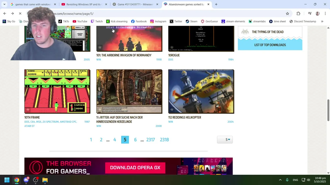Open Kick streaming bookmark
Viewport: 330px width, 185px height.
tap(117, 21)
